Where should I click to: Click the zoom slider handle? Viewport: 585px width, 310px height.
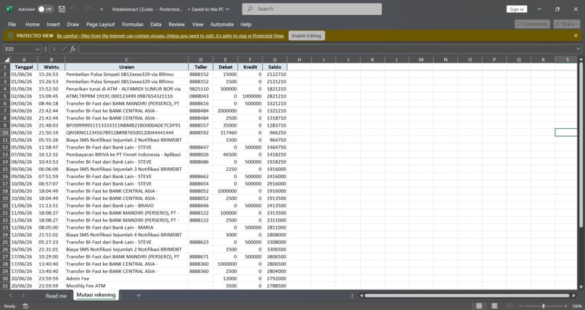[544, 306]
